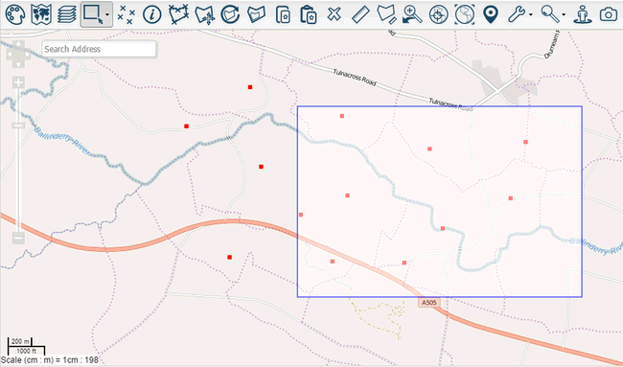The height and width of the screenshot is (367, 623).
Task: Click the zoom in plus button
Action: (18, 82)
